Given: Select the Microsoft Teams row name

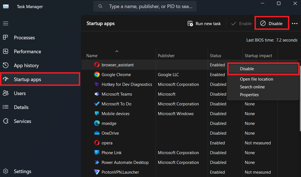Looking at the screenshot, I should (x=117, y=94).
